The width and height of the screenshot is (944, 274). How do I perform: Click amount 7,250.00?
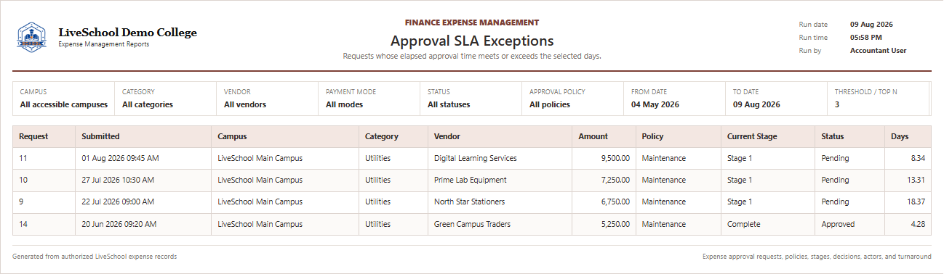[615, 180]
